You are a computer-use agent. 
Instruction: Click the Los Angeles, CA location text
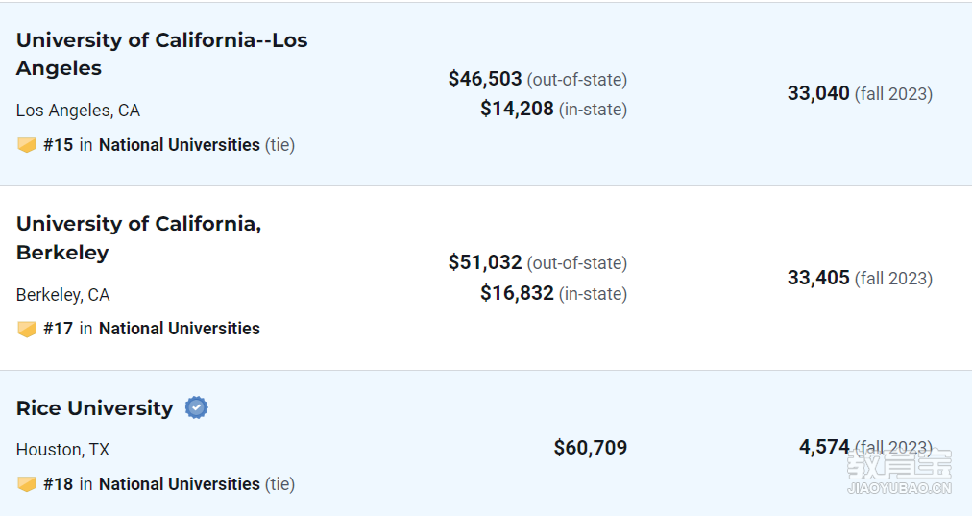tap(78, 111)
